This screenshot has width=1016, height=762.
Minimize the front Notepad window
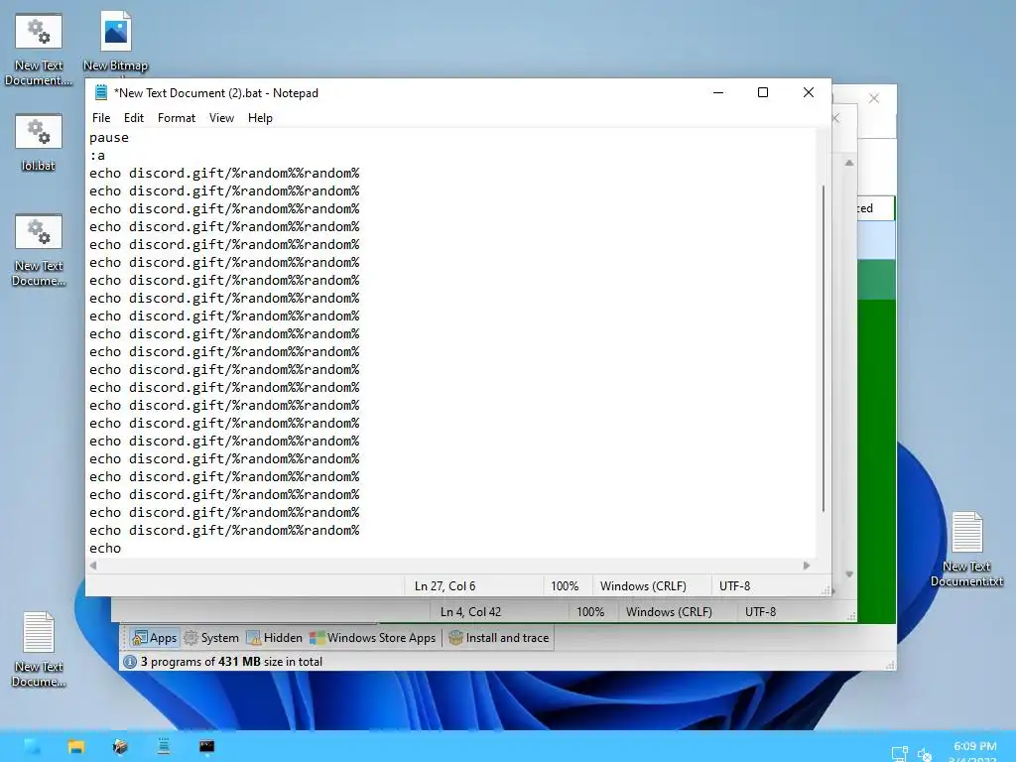click(x=718, y=92)
